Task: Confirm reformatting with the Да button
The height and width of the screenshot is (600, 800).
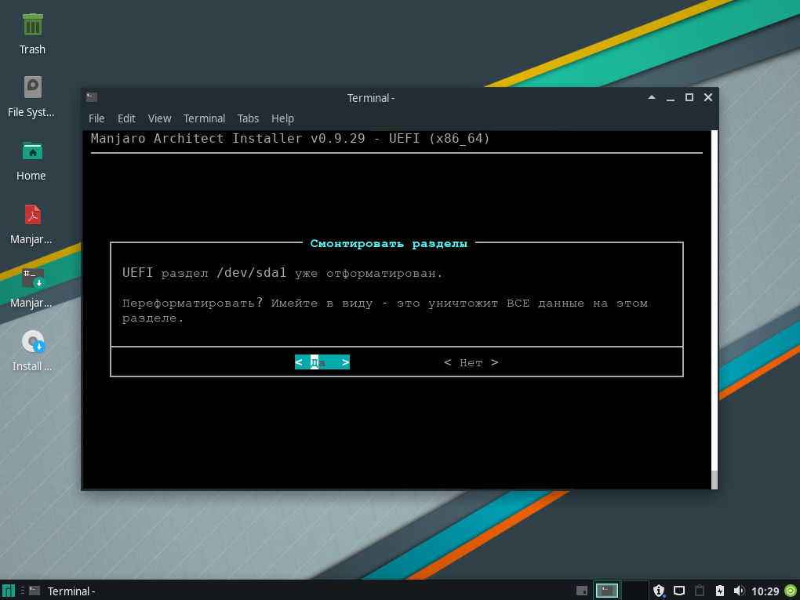Action: tap(322, 362)
